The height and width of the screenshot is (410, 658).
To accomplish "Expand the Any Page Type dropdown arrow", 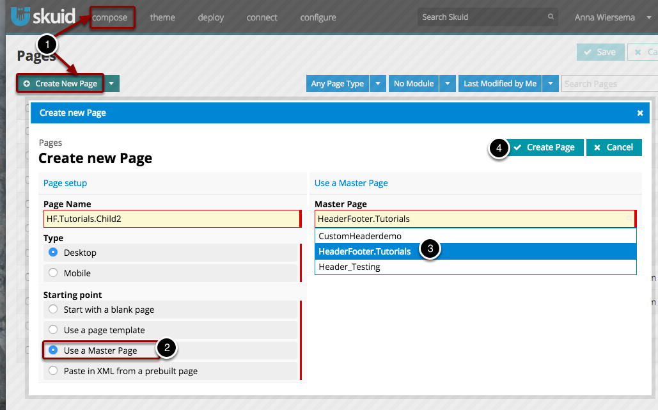I will (378, 84).
